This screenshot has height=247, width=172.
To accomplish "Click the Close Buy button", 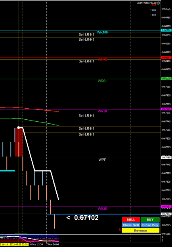I will click(150, 225).
